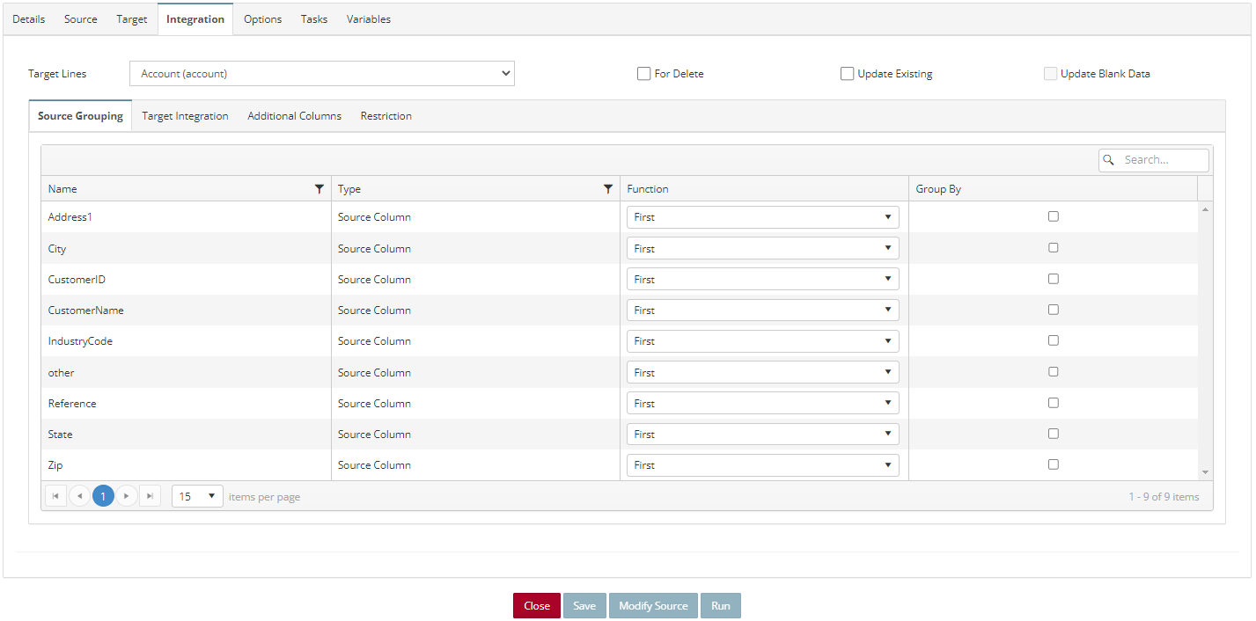The width and height of the screenshot is (1256, 621).
Task: Click the Name column filter icon
Action: pos(320,189)
